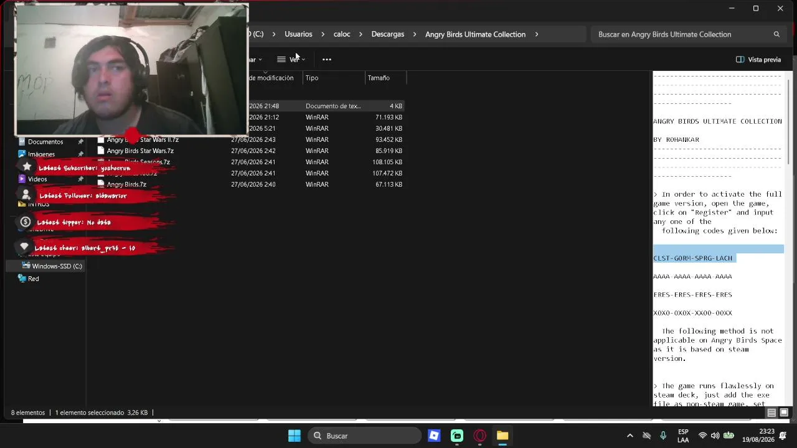Image resolution: width=797 pixels, height=448 pixels.
Task: Click the Imágenes folder icon in the sidebar
Action: (22, 154)
